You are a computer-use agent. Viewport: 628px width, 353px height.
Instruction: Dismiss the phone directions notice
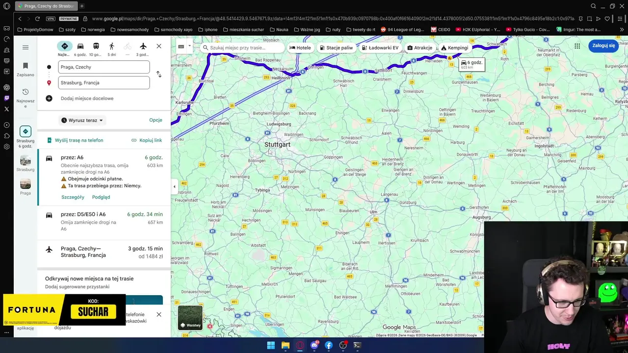159,314
